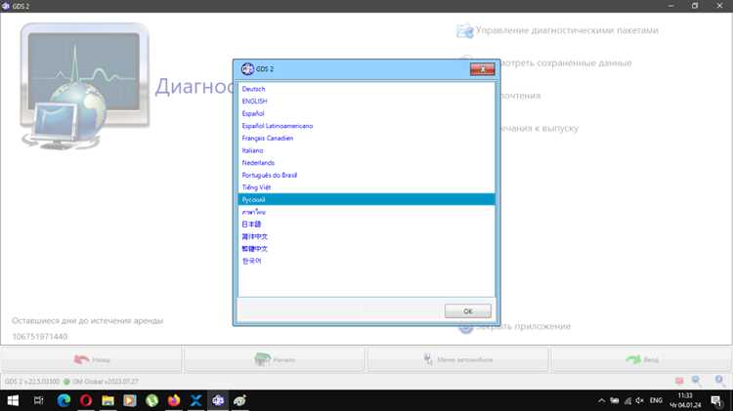Launch Opera browser from taskbar
733x411 pixels.
(x=86, y=400)
